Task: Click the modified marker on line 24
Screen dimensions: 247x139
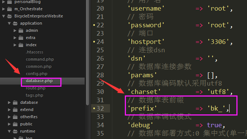Action: click(94, 42)
